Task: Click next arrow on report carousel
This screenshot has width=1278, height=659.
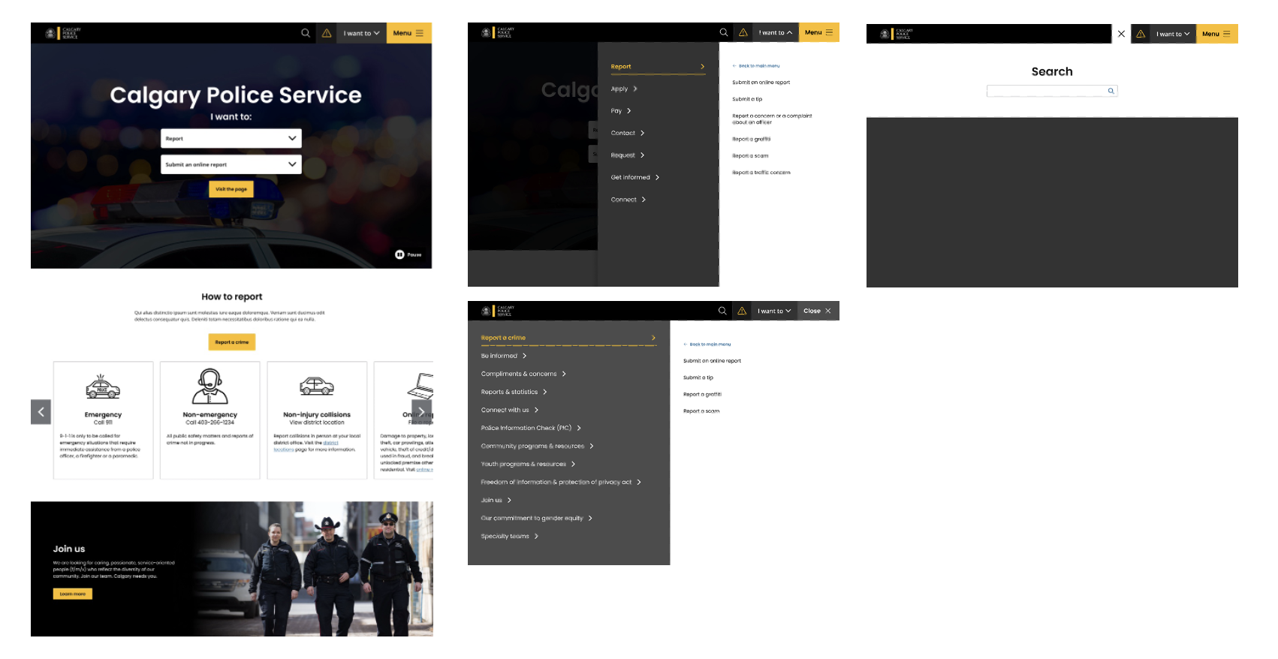Action: [421, 411]
